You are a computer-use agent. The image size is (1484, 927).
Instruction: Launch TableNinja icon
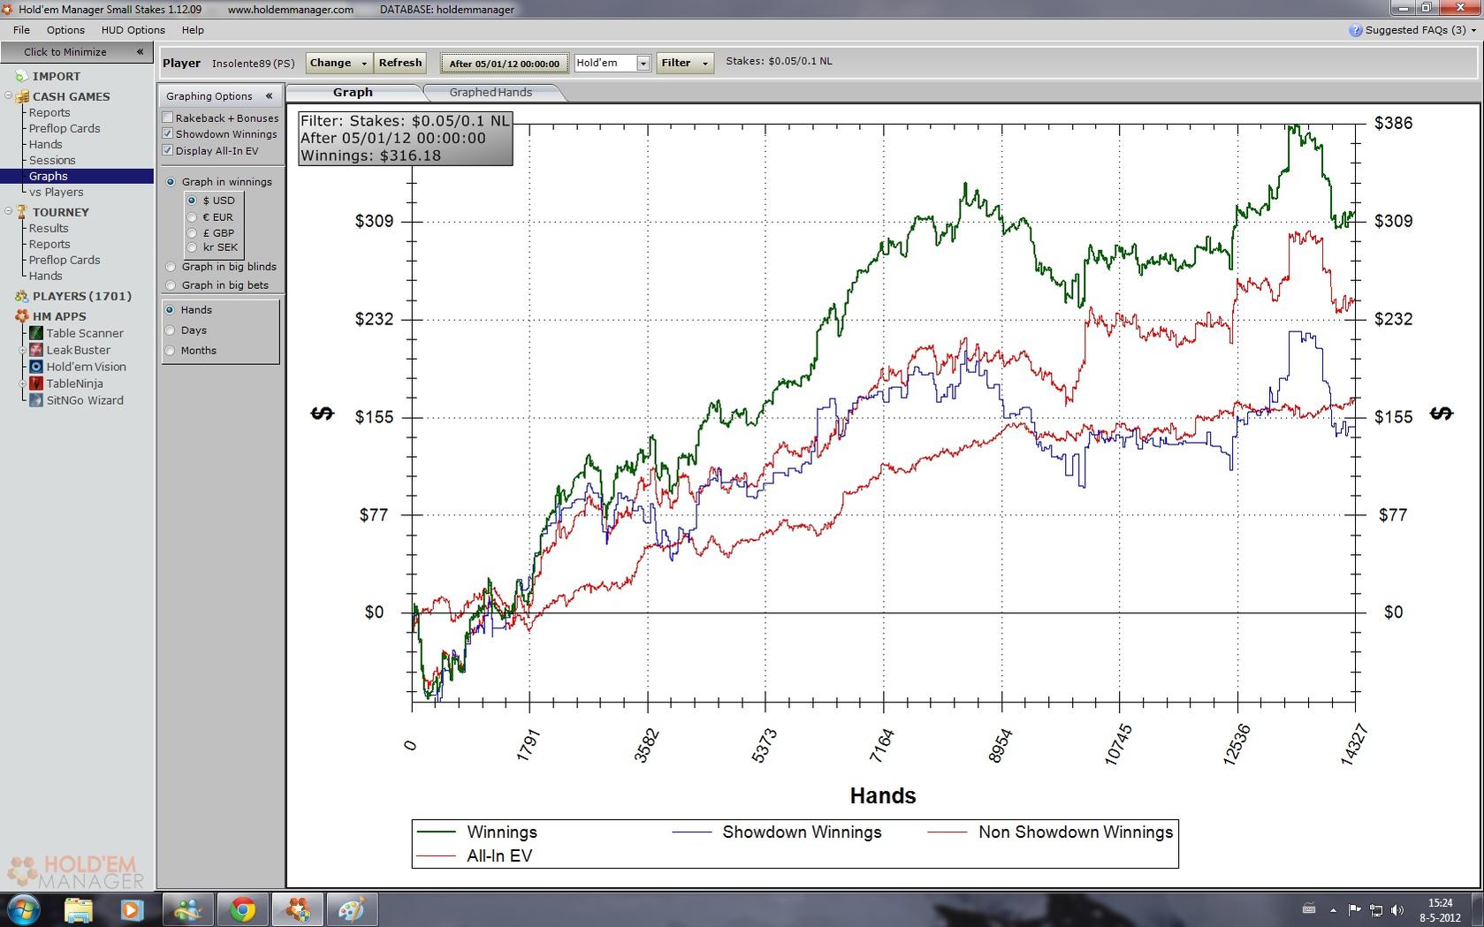[36, 384]
